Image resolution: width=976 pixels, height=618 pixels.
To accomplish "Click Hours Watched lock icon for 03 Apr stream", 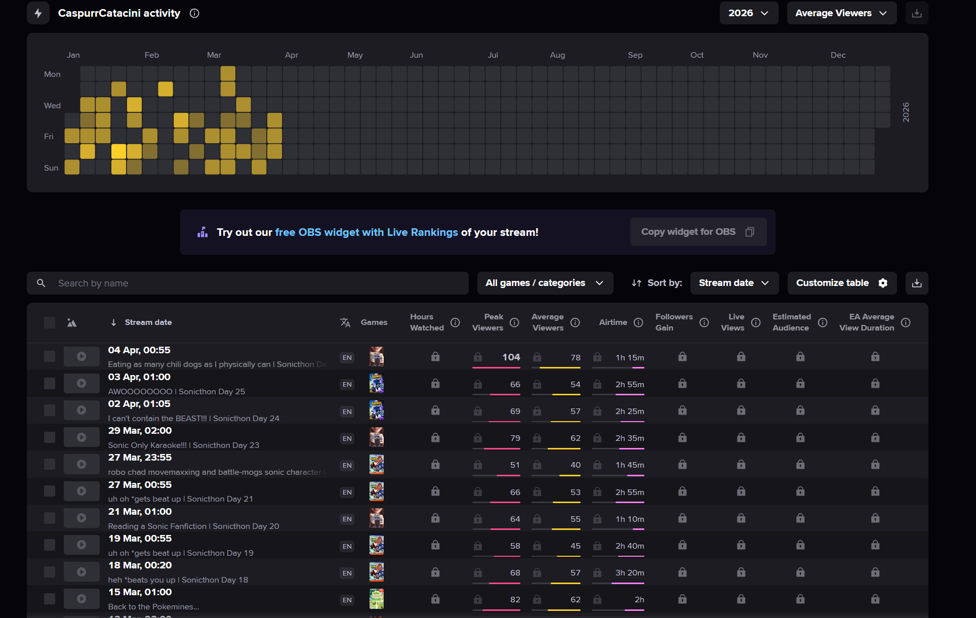I will [435, 384].
